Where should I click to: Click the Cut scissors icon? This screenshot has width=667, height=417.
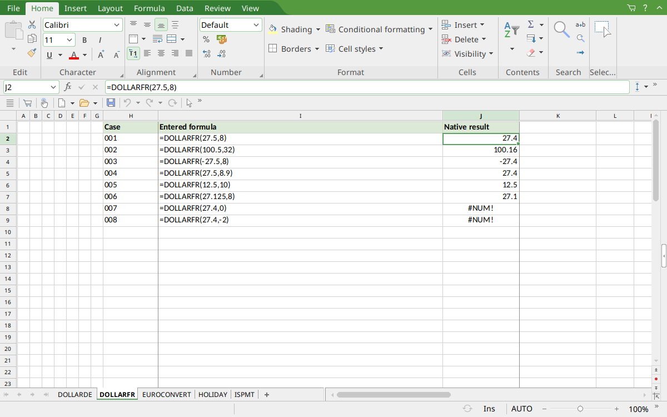[32, 24]
